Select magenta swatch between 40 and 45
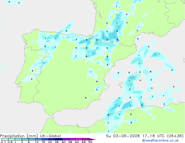Image resolution: width=185 pixels, height=143 pixels. point(79,139)
